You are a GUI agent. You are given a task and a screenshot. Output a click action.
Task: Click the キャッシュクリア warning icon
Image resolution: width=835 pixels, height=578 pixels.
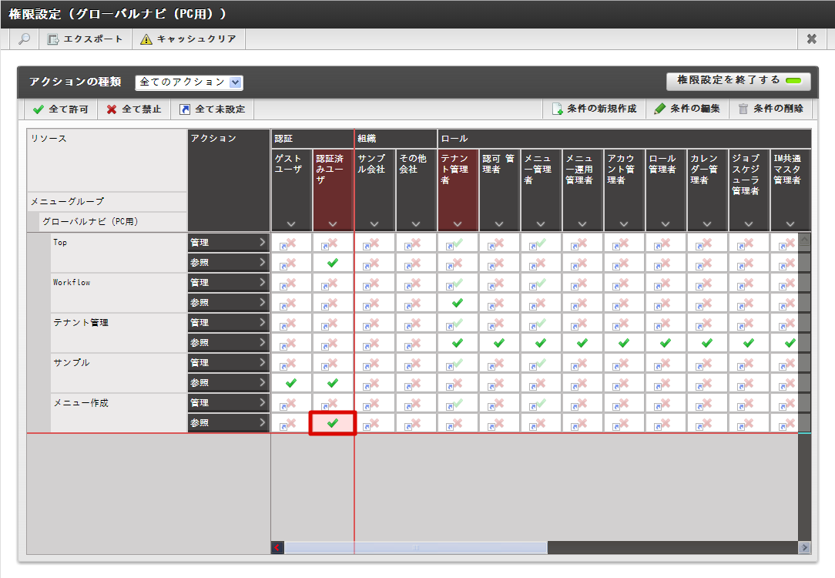point(146,39)
